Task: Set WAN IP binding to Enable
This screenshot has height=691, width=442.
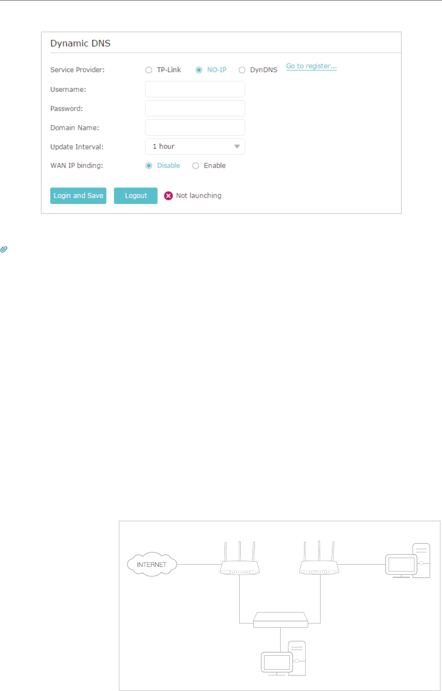Action: click(x=196, y=166)
